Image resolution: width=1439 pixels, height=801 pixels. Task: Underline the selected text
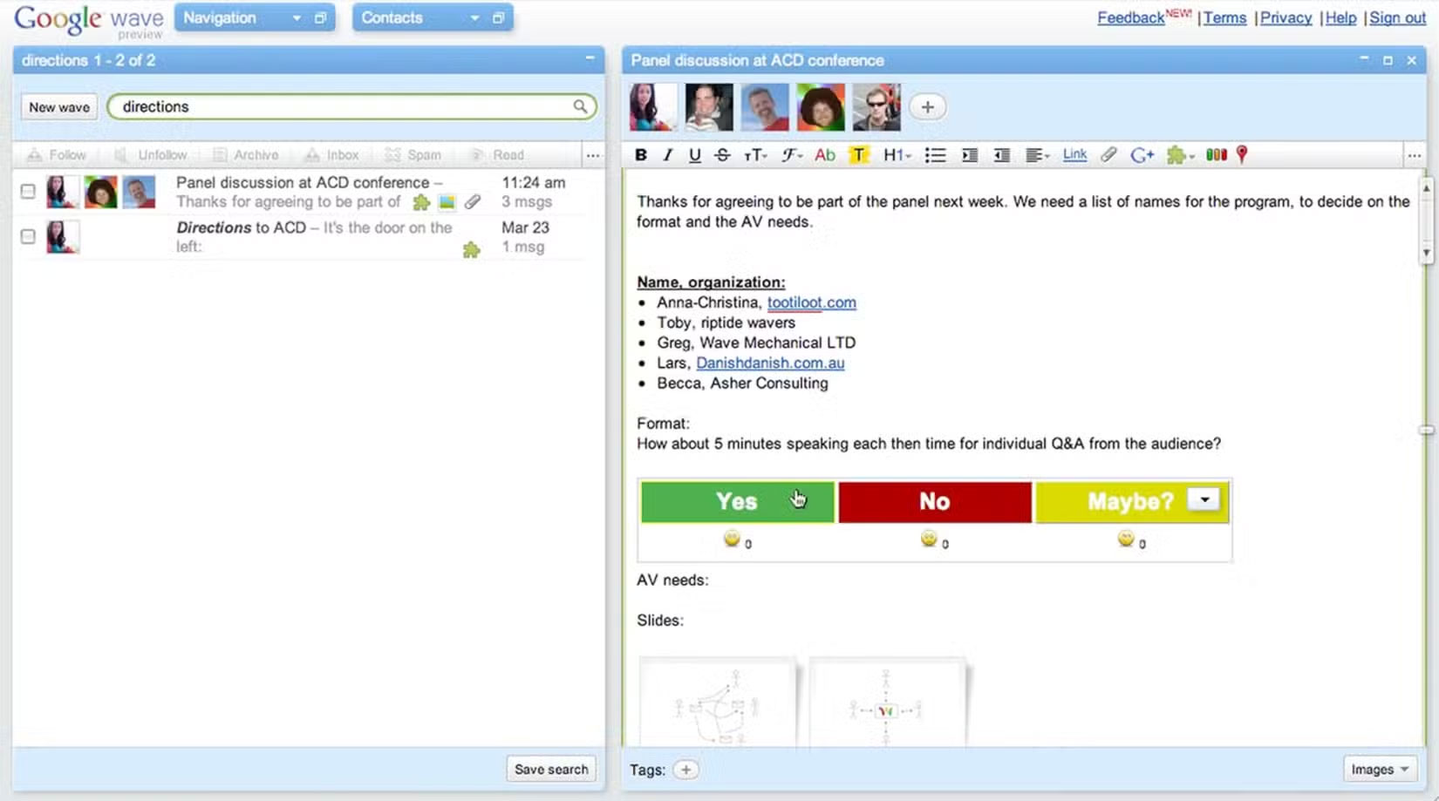click(694, 155)
